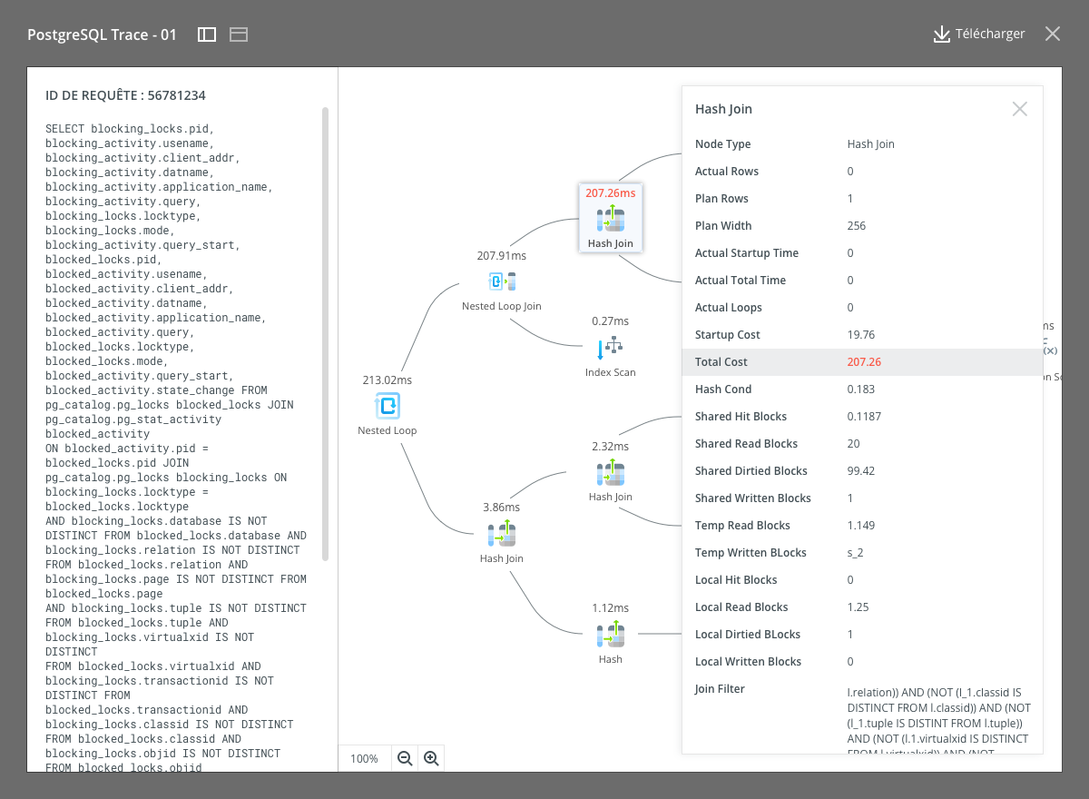Download the trace with Télécharger
Image resolution: width=1089 pixels, height=799 pixels.
[979, 35]
